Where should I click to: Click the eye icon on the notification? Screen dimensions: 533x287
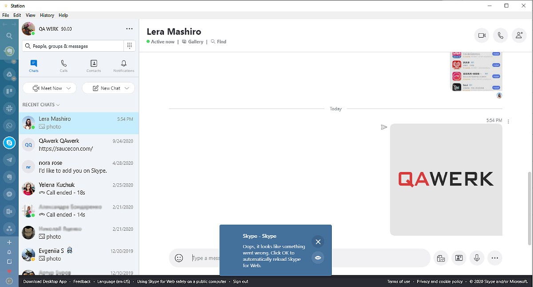pos(318,258)
